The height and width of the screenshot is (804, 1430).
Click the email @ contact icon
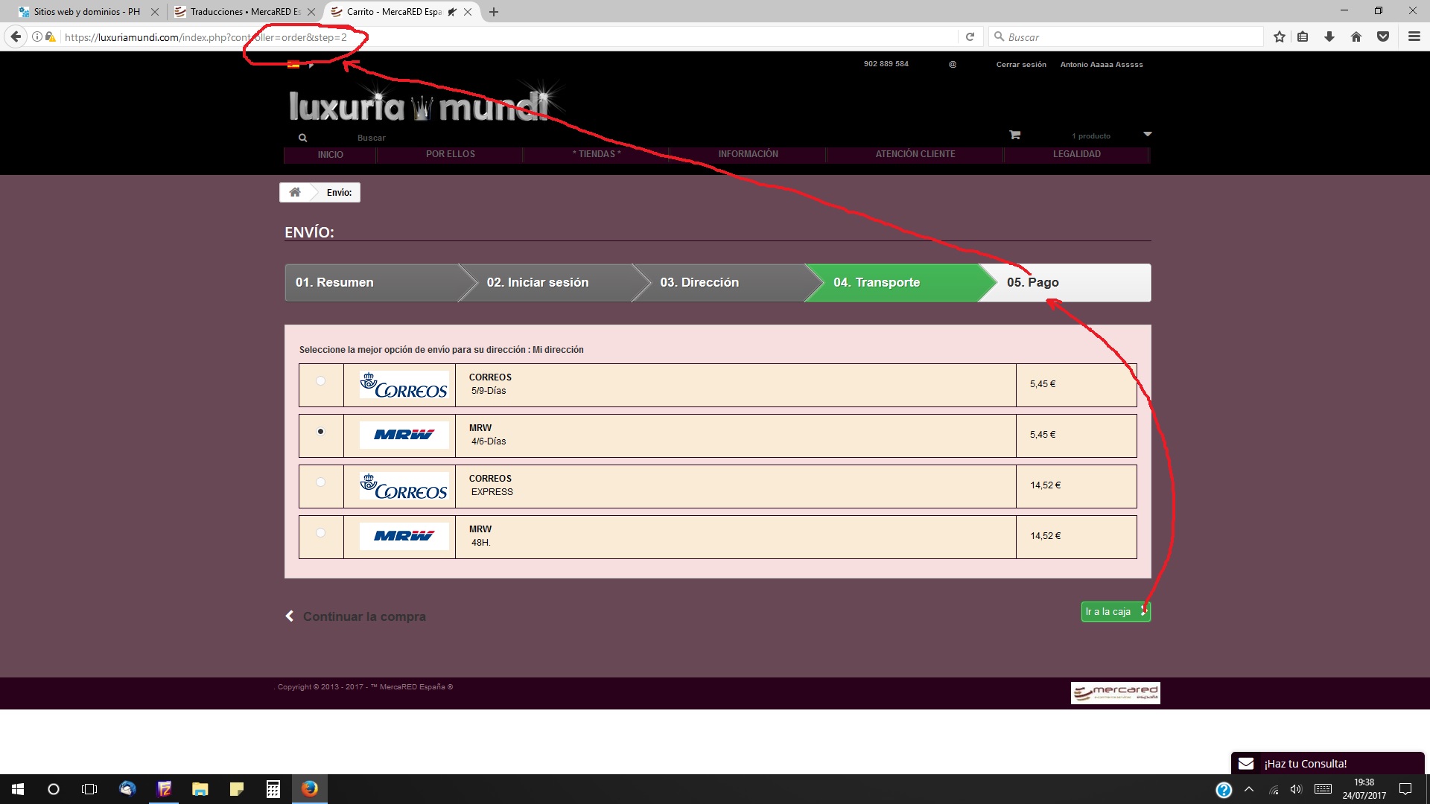pos(952,64)
